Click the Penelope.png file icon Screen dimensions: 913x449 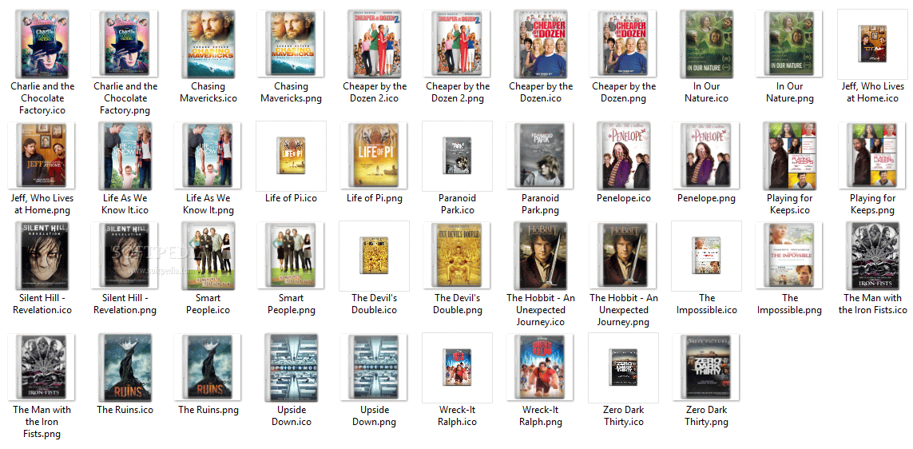tap(705, 155)
